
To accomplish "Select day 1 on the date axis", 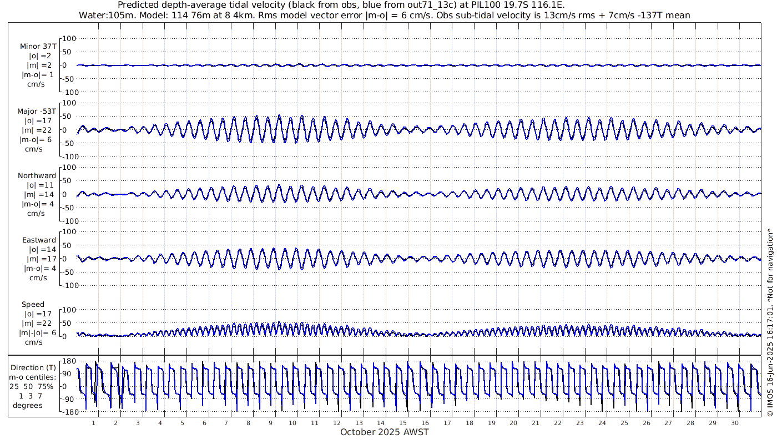I will coord(93,423).
